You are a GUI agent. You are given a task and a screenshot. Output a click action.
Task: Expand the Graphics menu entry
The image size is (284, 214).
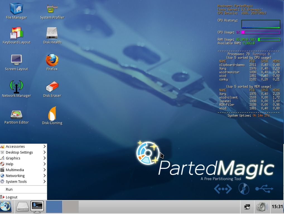23,158
